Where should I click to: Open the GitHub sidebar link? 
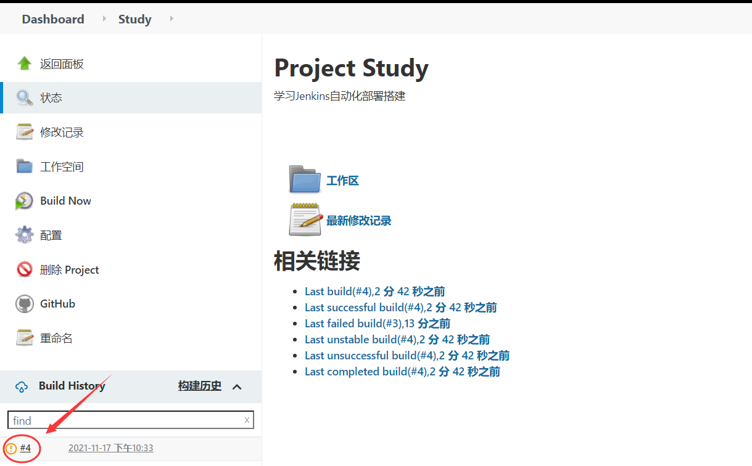coord(57,304)
